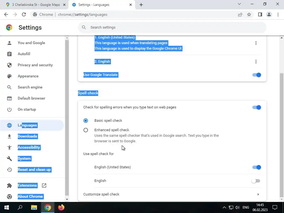Close the Settings - Languages tab
Screen dimensions: 284x213
pos(131,5)
